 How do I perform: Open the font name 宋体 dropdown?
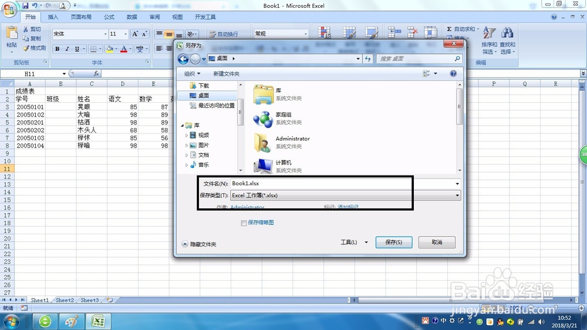[105, 34]
